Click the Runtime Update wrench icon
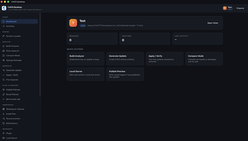 4,36
